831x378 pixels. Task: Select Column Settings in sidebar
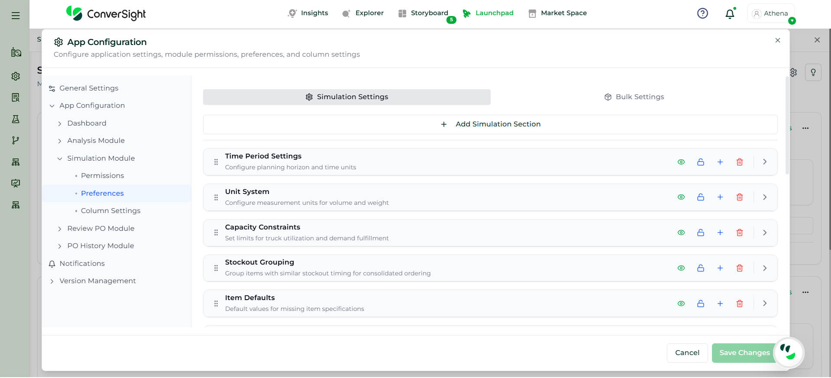click(x=110, y=211)
